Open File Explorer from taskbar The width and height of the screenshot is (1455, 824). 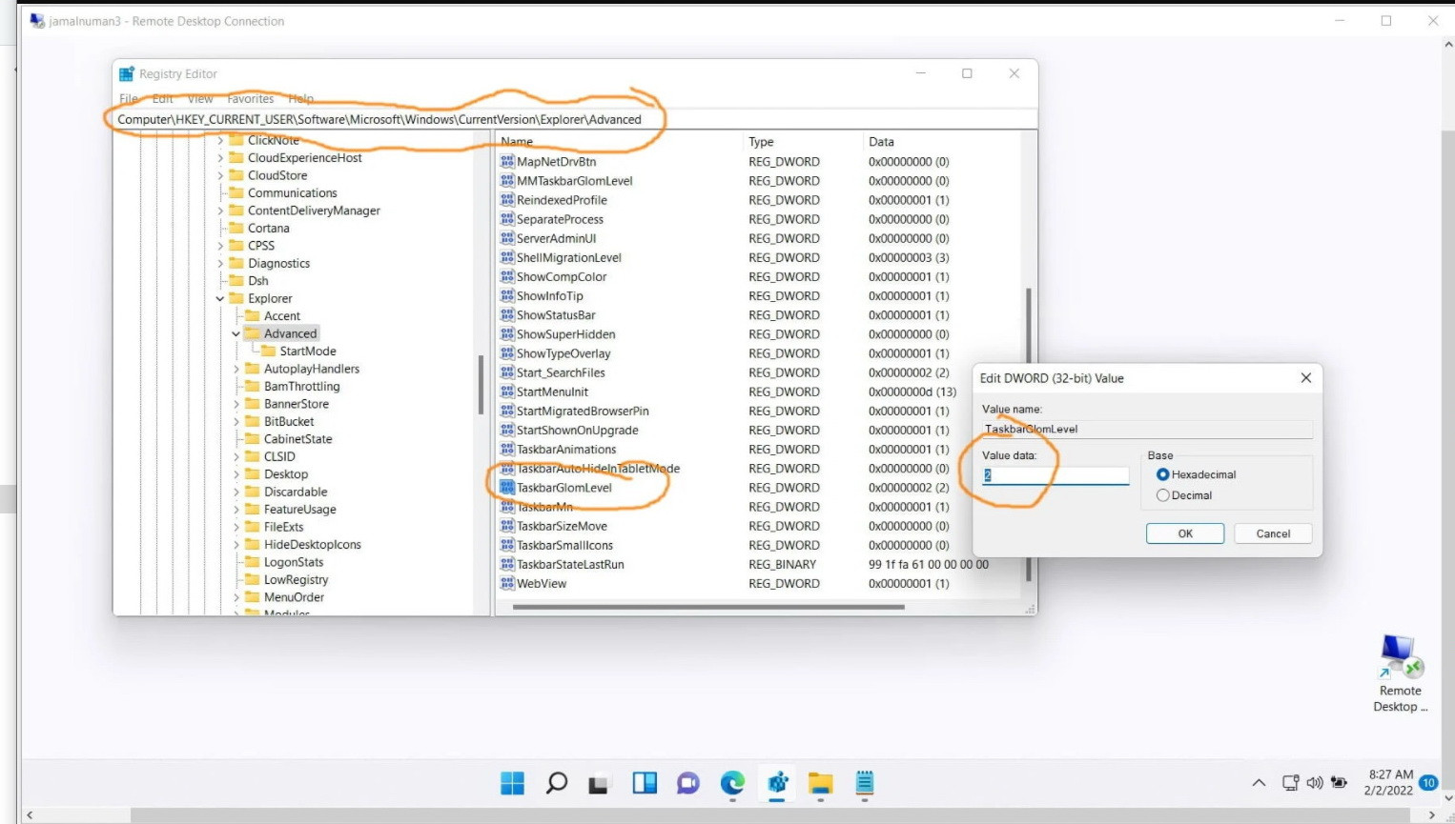821,783
